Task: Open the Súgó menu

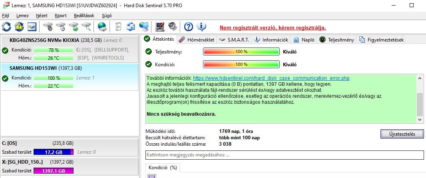Action: (x=107, y=16)
